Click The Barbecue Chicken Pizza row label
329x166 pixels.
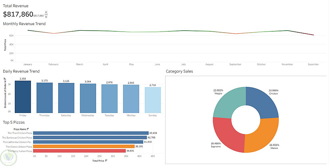17,138
